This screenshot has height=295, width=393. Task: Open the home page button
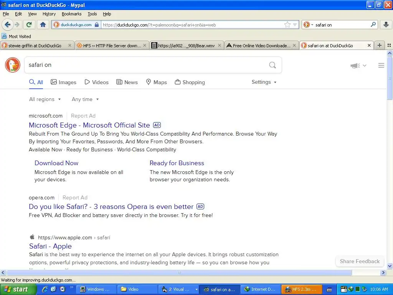click(43, 25)
